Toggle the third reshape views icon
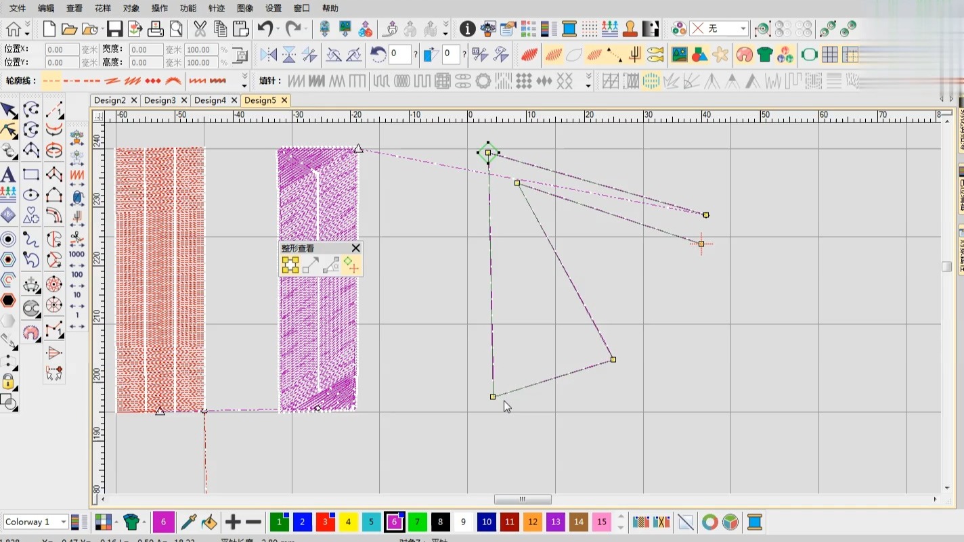This screenshot has height=542, width=964. point(331,265)
